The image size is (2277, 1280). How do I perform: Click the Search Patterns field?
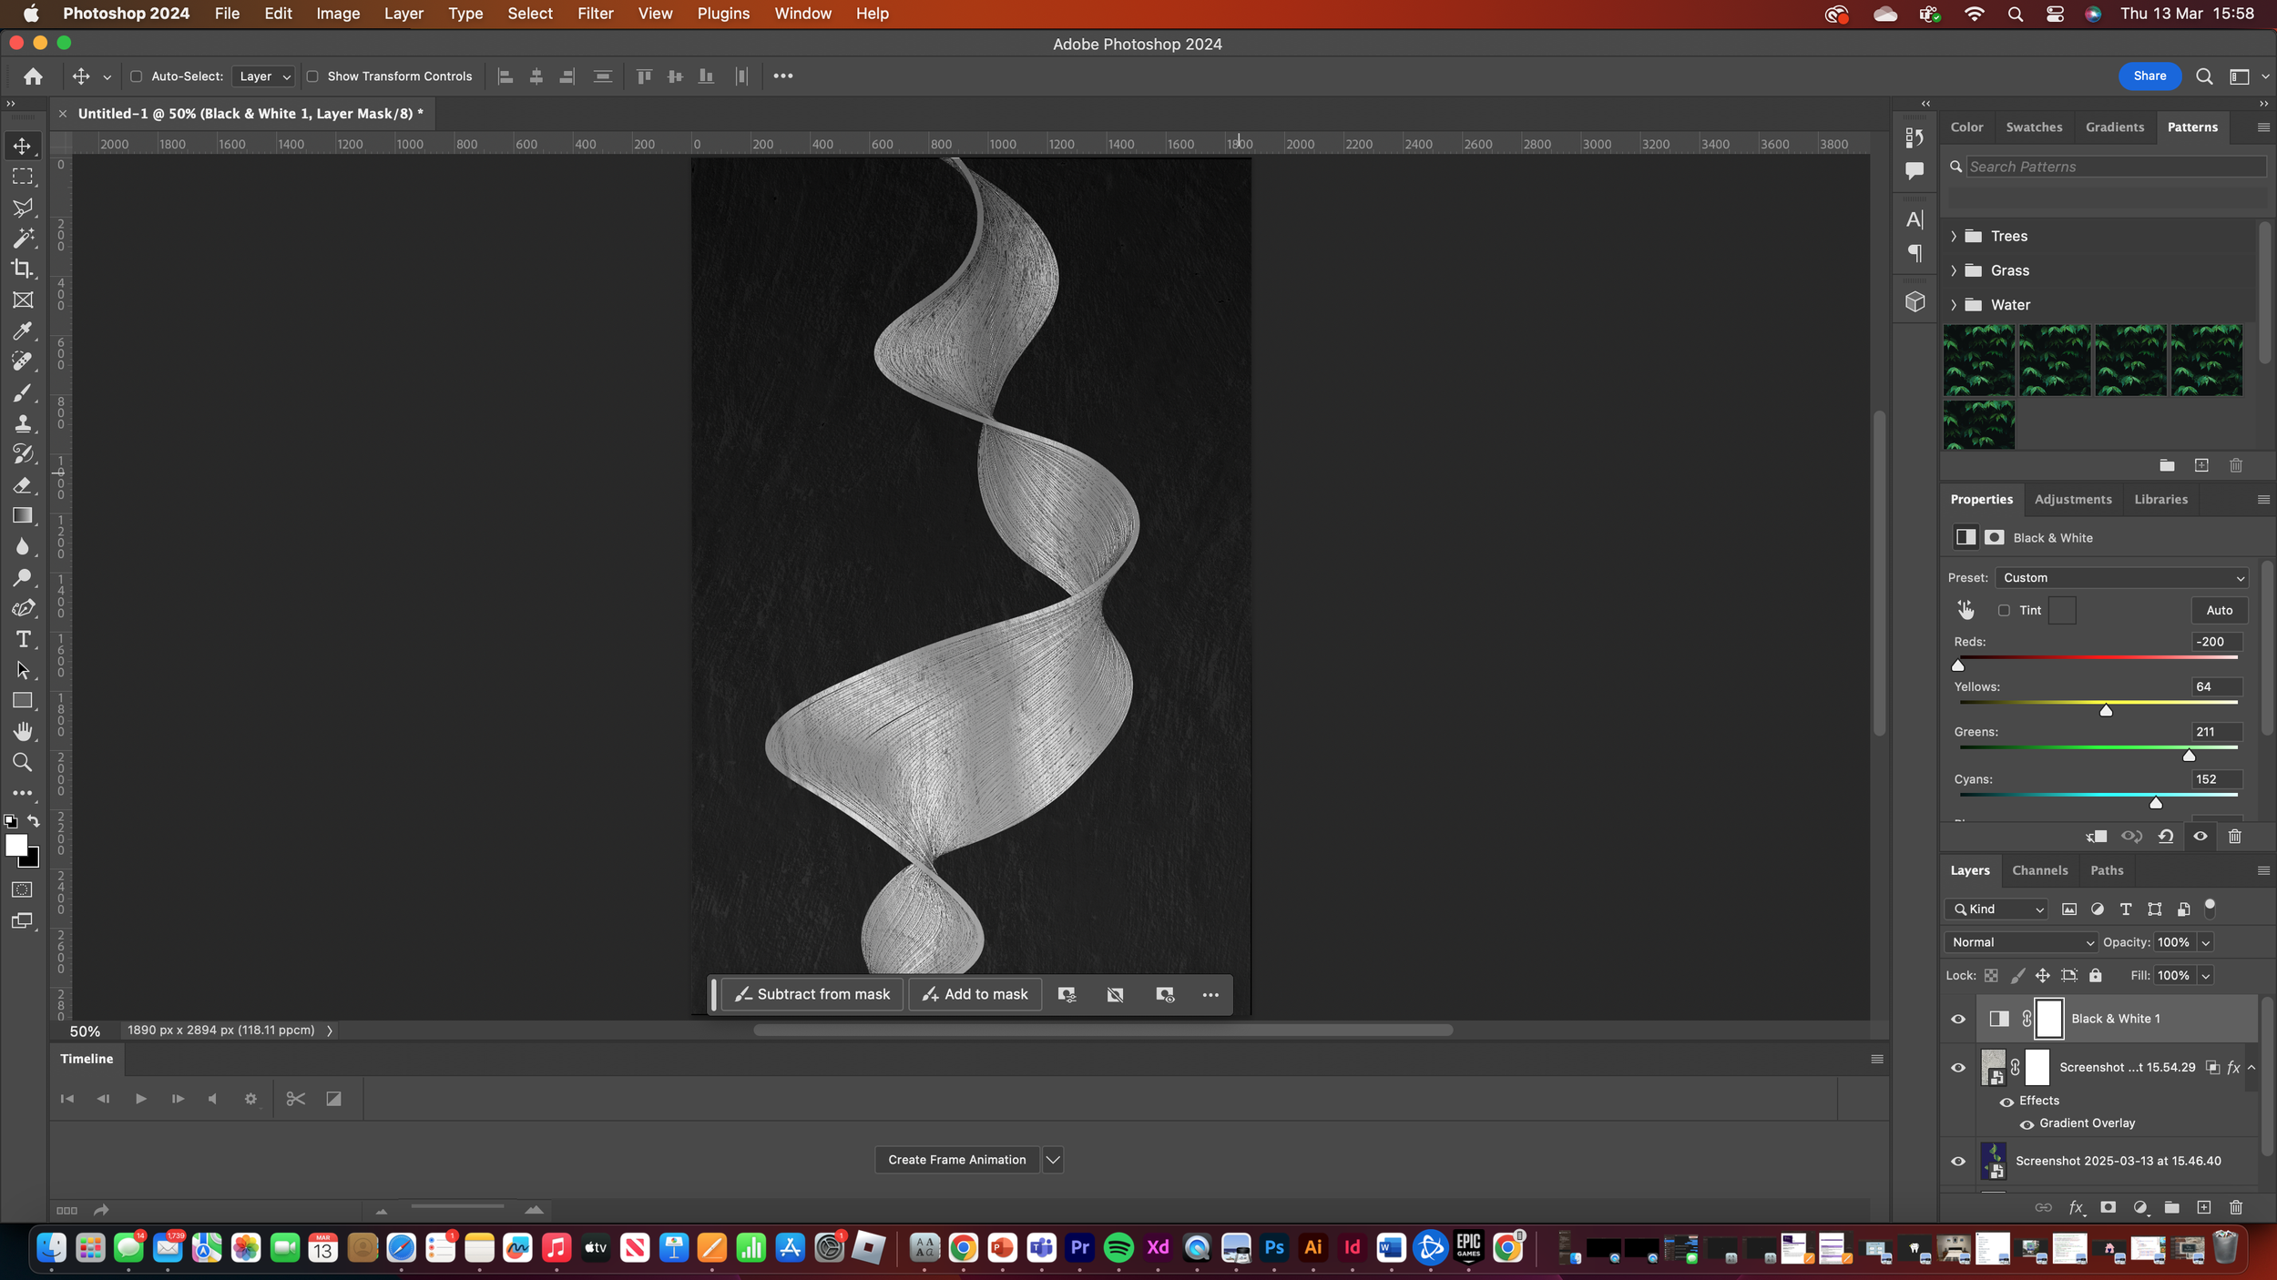[2115, 167]
